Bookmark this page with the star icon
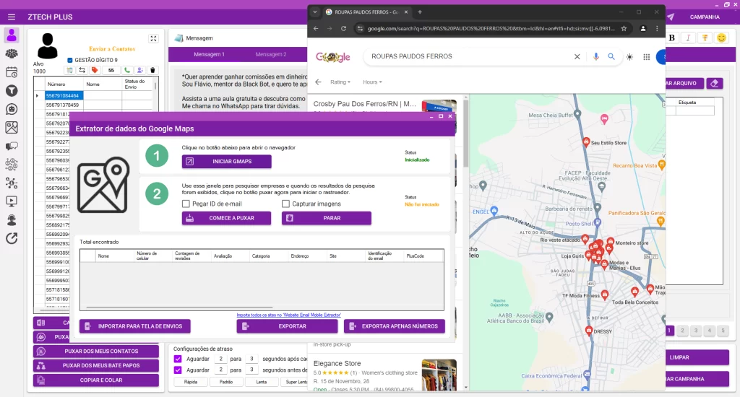This screenshot has width=740, height=397. coord(624,28)
